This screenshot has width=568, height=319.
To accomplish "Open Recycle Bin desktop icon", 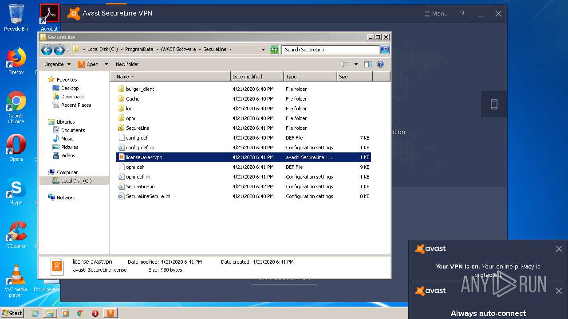I will 16,18.
